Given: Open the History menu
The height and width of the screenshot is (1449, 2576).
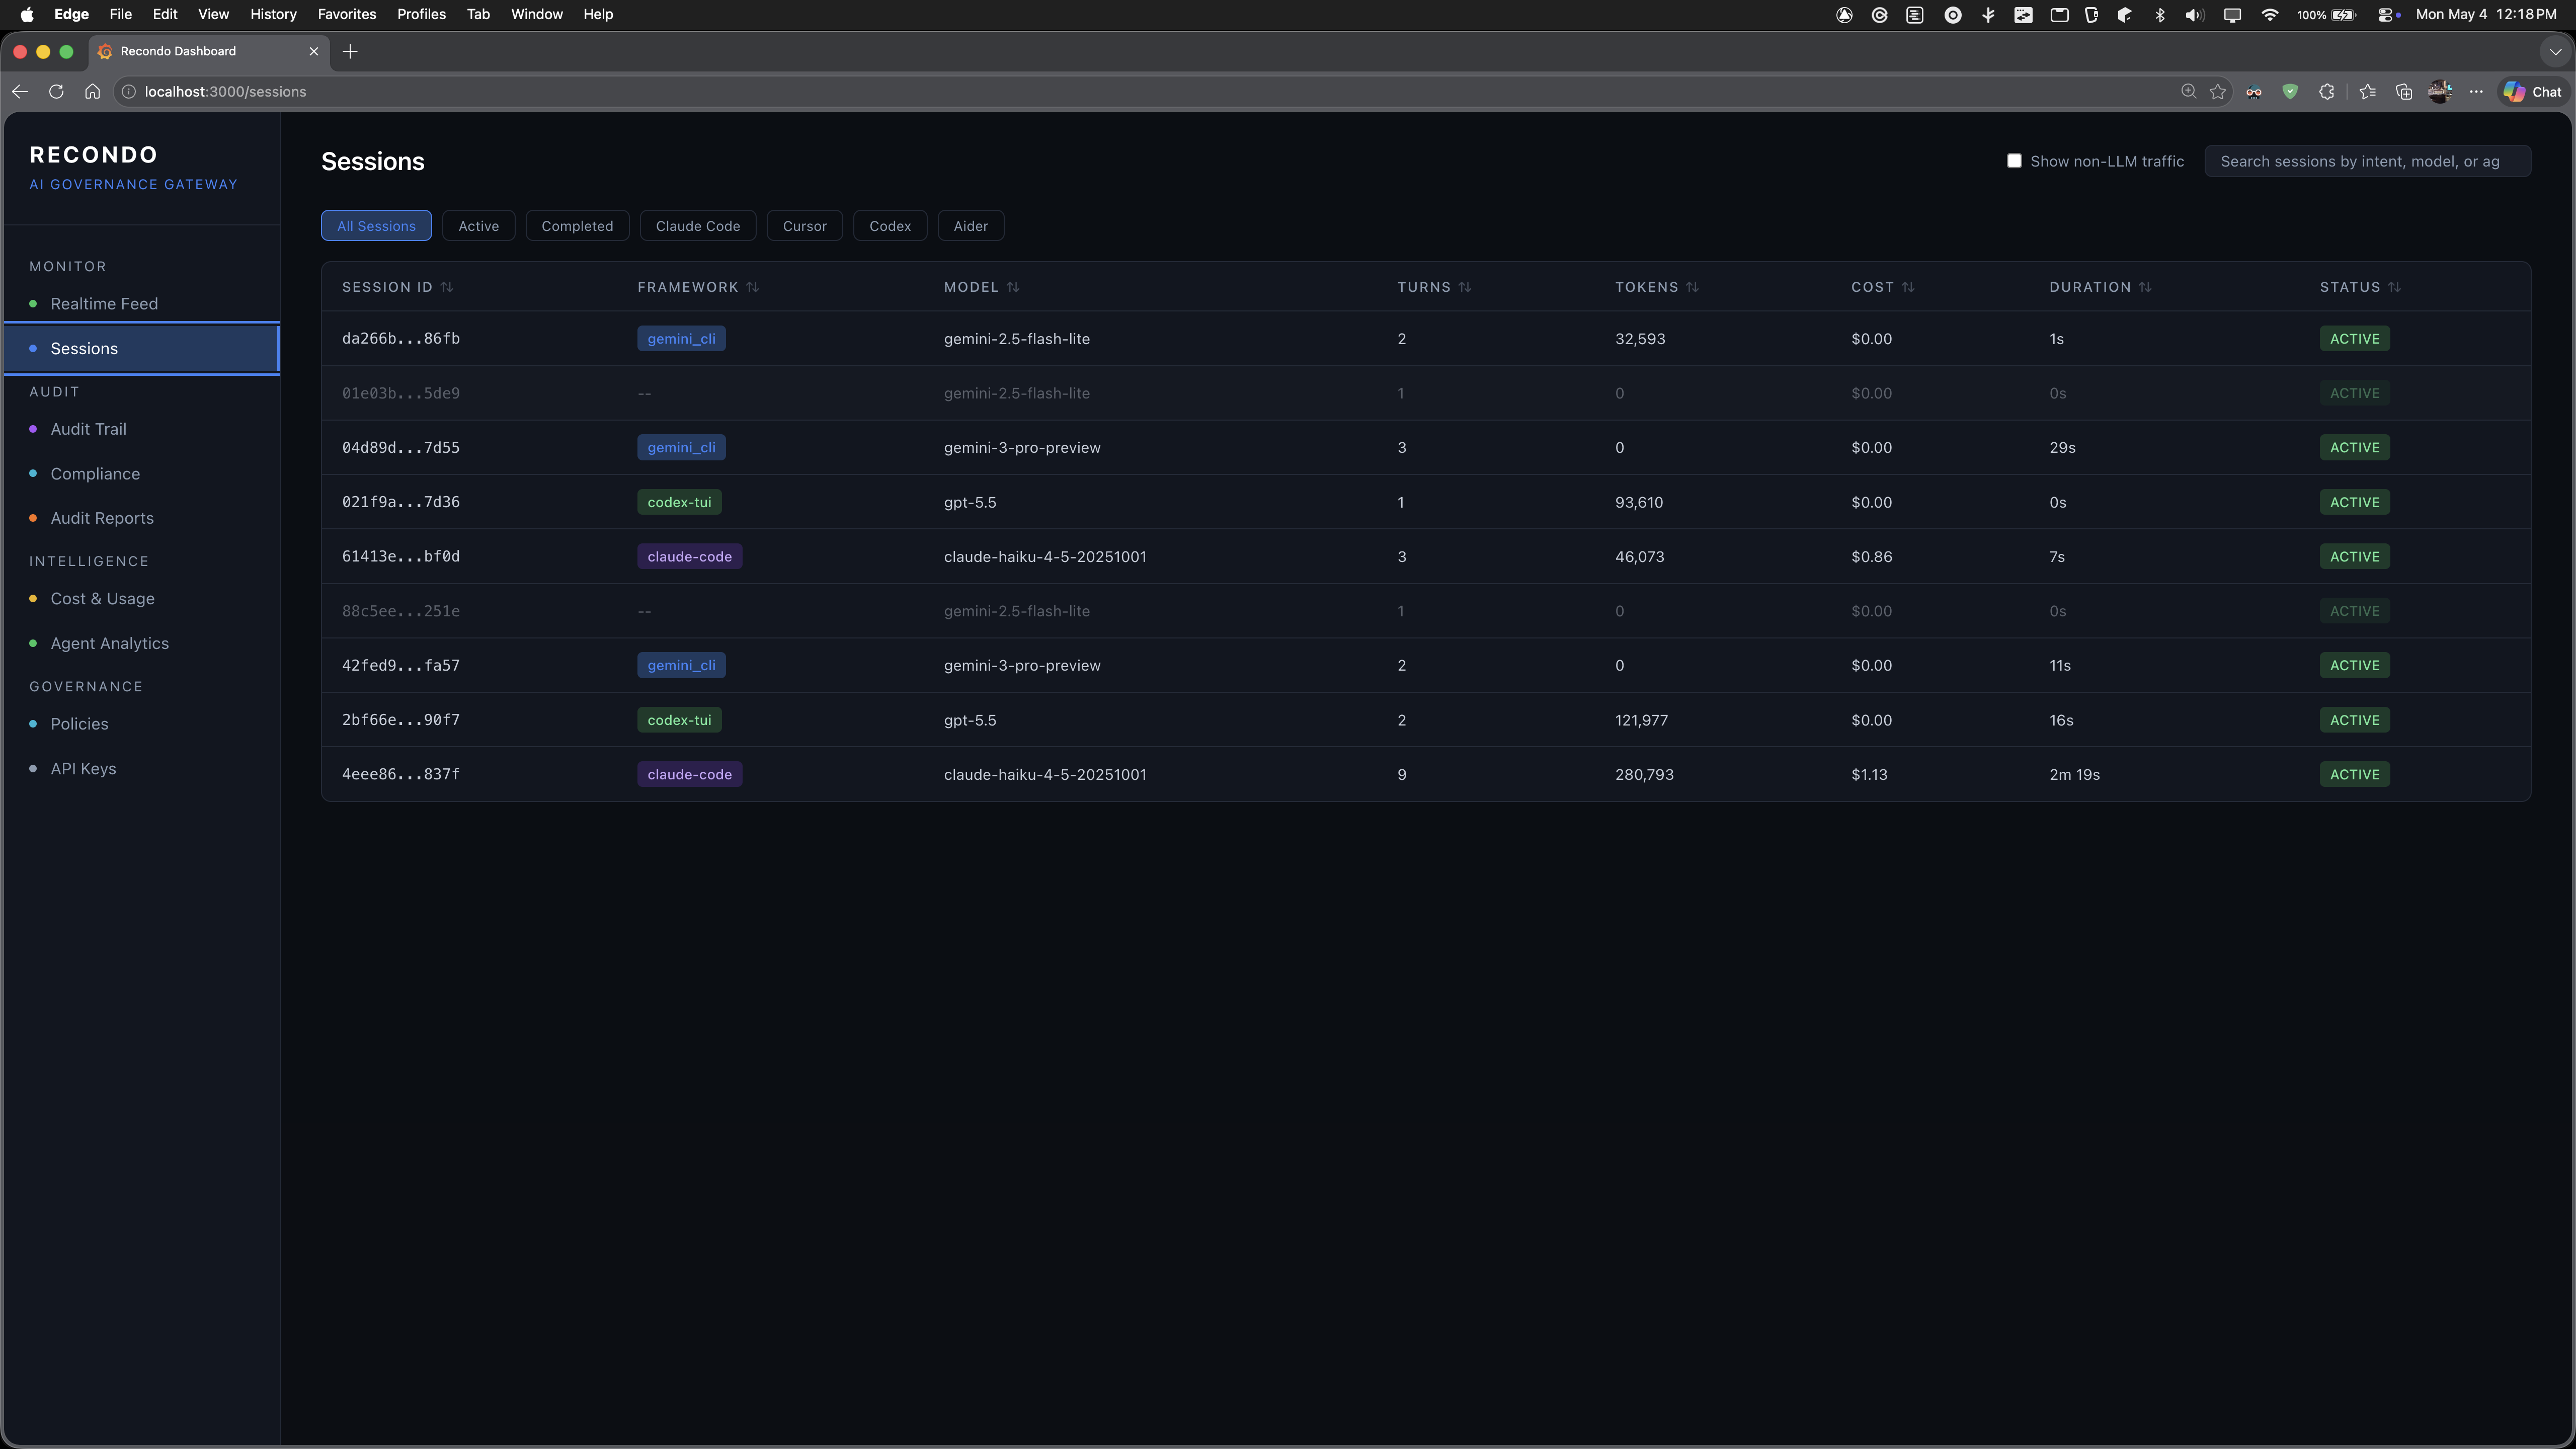Looking at the screenshot, I should coord(273,14).
